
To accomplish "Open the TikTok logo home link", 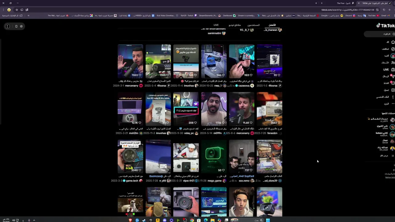I will 385,26.
